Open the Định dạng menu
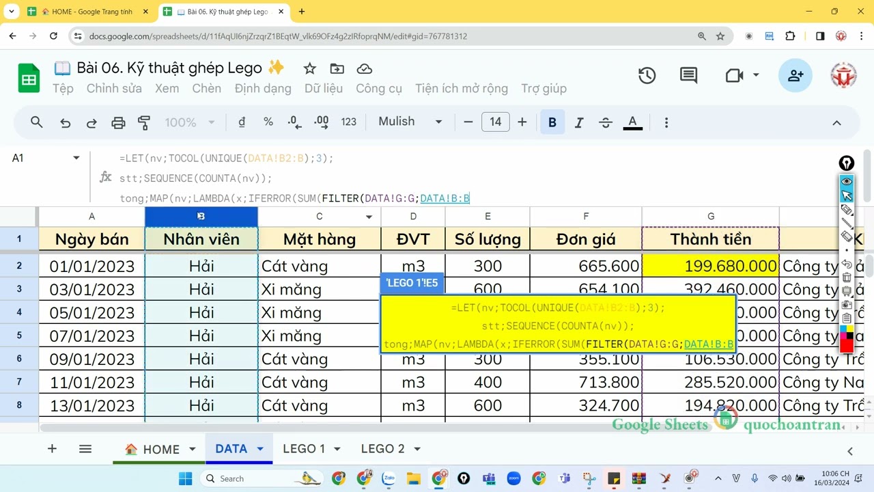 (263, 88)
